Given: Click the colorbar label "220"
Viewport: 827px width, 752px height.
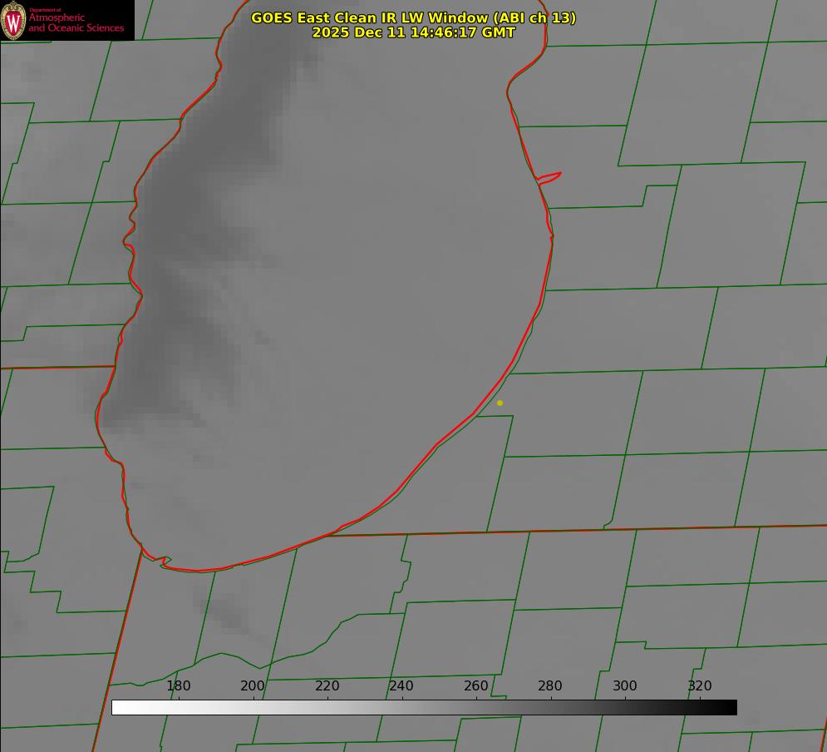Looking at the screenshot, I should pyautogui.click(x=327, y=686).
